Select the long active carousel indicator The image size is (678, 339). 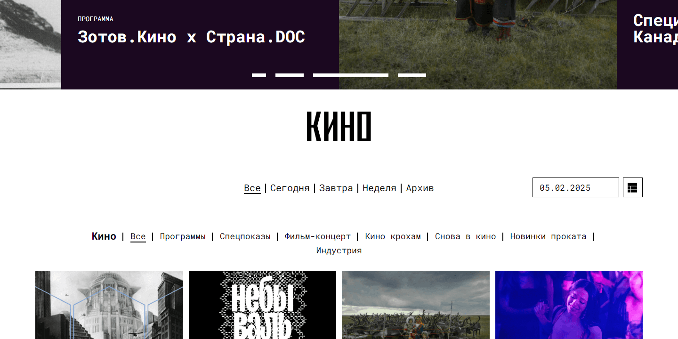pyautogui.click(x=351, y=75)
